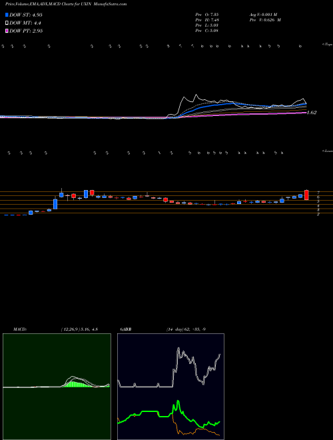The height and width of the screenshot is (440, 333).
Task: Click the 'Pre O: 7.35' value
Action: [x=207, y=14]
